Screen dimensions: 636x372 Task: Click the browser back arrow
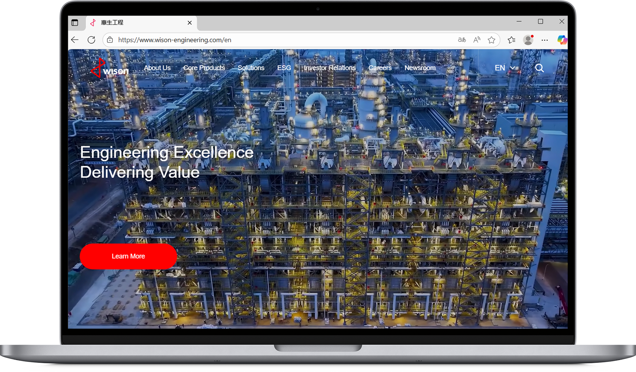tap(75, 40)
